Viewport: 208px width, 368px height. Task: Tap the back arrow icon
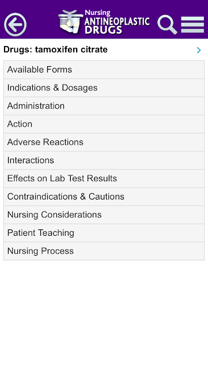tap(16, 24)
